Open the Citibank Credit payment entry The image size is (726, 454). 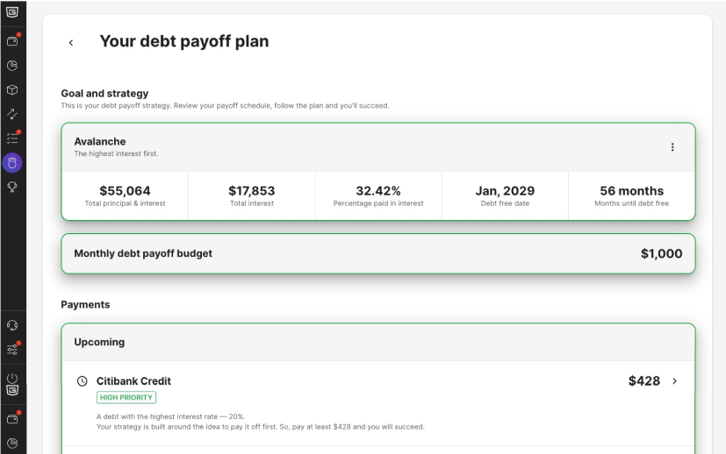pyautogui.click(x=378, y=404)
